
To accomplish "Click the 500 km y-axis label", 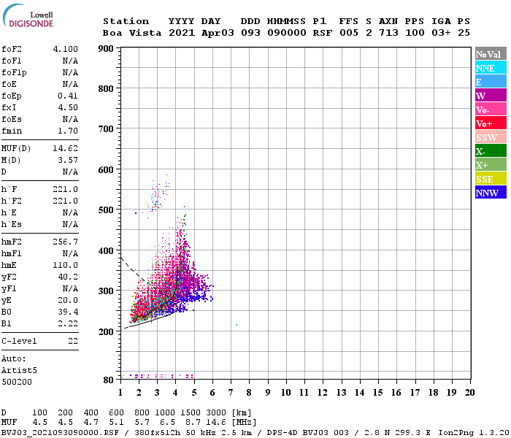I will point(106,210).
